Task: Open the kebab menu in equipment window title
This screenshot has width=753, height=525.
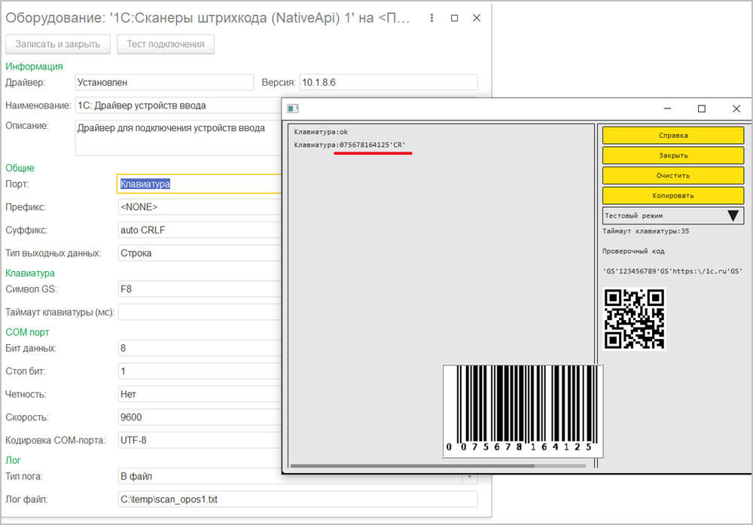Action: click(x=431, y=18)
